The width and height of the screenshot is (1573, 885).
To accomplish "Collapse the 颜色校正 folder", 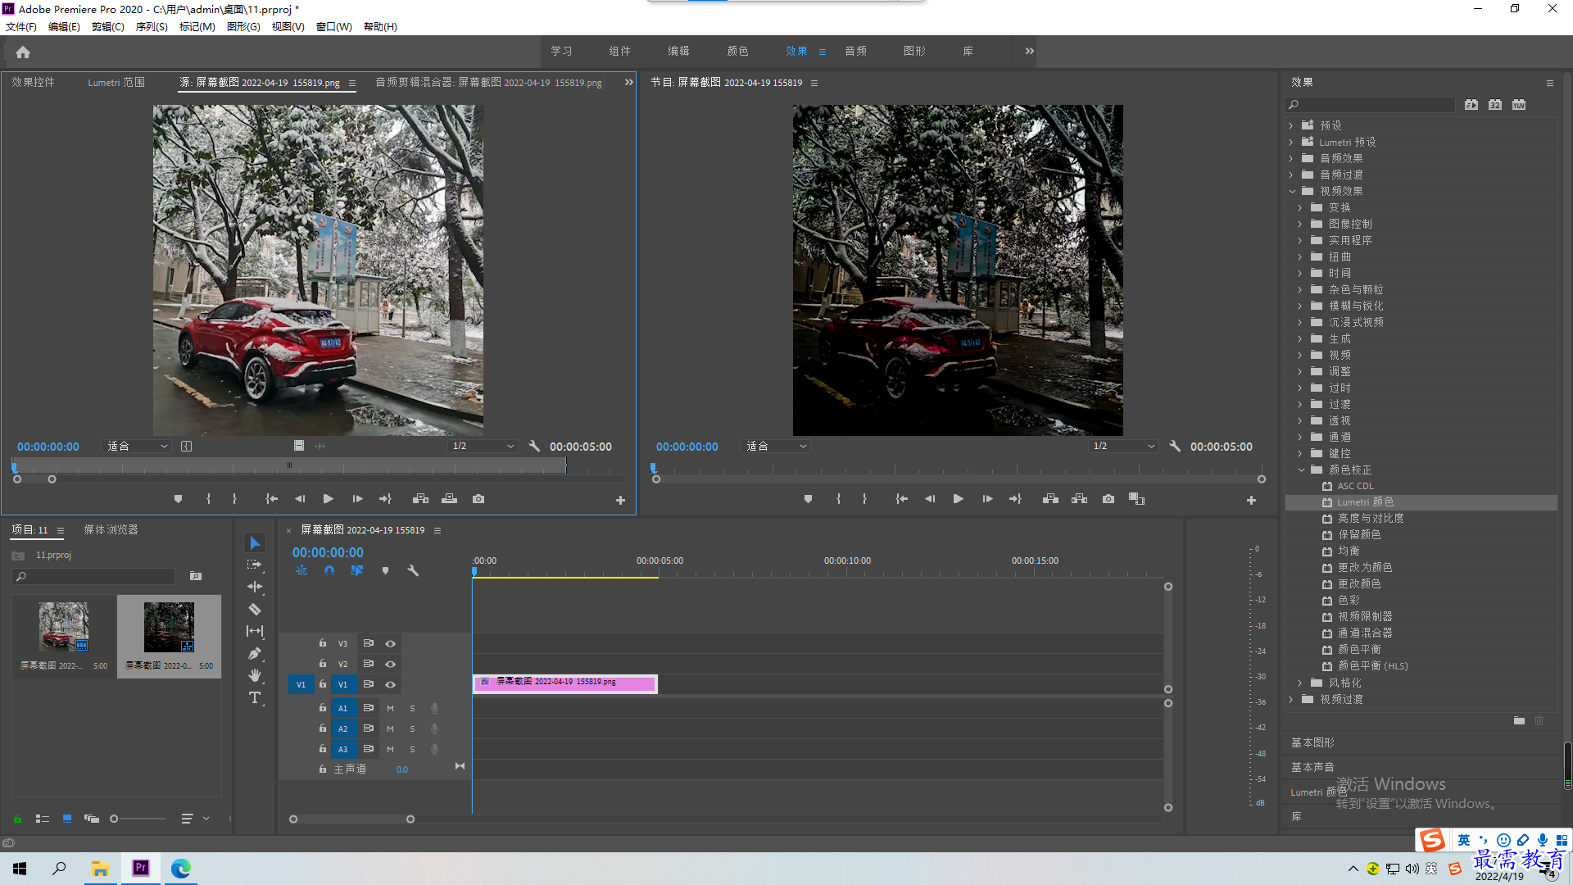I will (x=1301, y=470).
